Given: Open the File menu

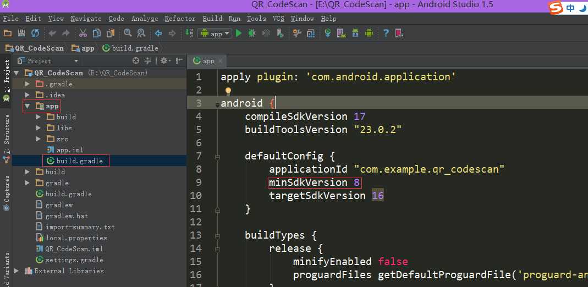Looking at the screenshot, I should 11,18.
